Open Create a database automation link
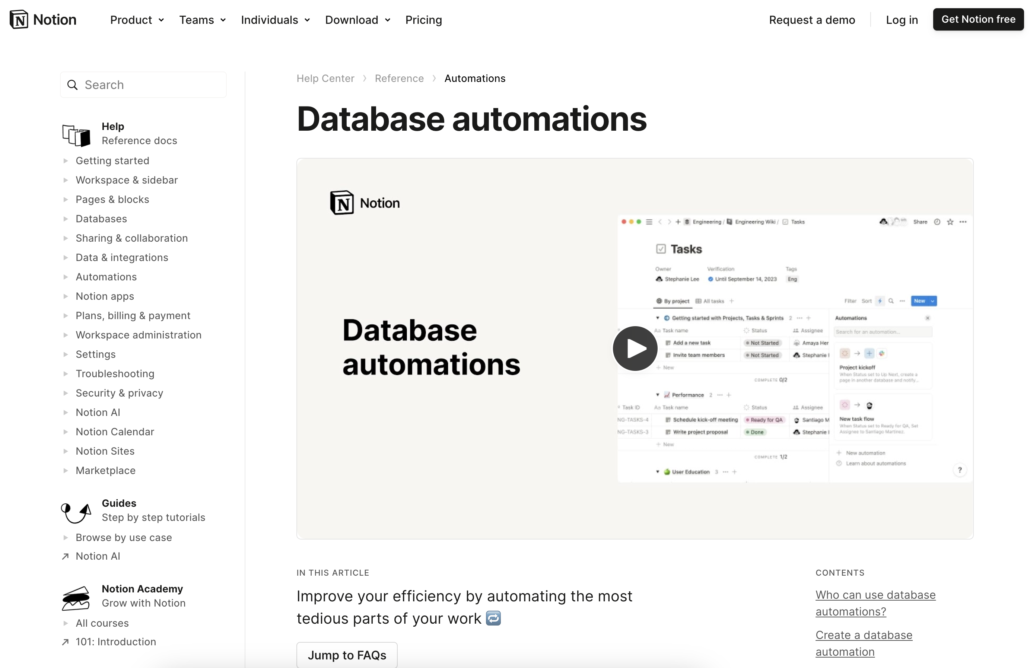This screenshot has width=1030, height=668. click(864, 644)
